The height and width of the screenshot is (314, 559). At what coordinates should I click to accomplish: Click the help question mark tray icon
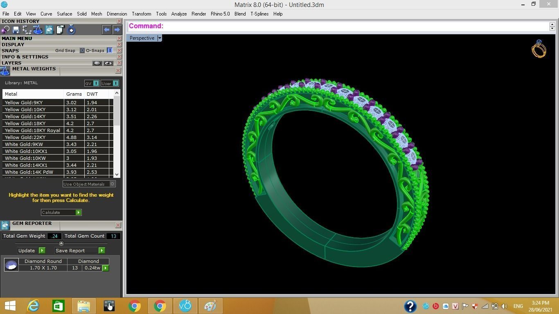point(410,306)
